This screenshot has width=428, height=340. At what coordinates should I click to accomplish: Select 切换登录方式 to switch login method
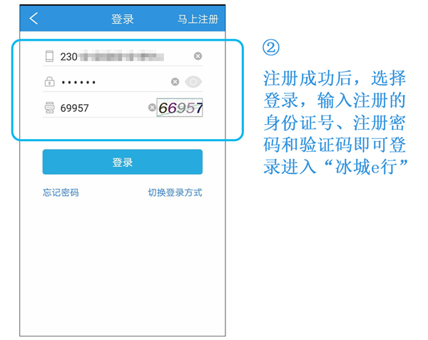(x=175, y=192)
